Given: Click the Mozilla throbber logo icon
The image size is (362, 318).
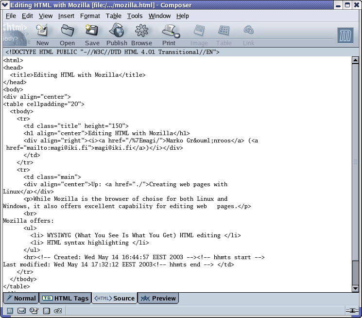Looking at the screenshot, I should [345, 35].
